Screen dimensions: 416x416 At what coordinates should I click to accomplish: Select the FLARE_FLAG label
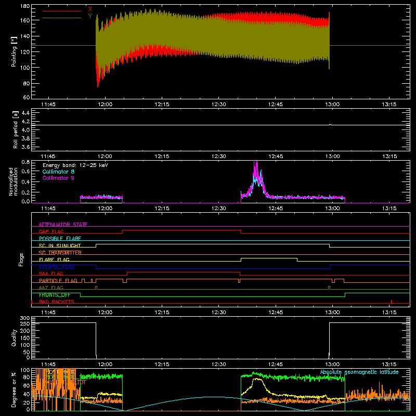click(54, 259)
